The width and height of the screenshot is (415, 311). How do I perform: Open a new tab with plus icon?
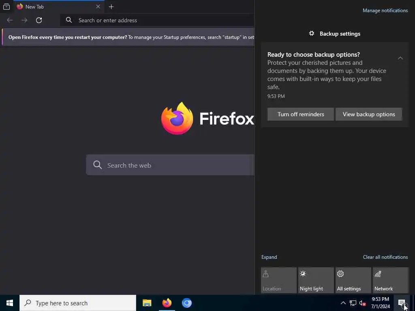[x=111, y=7]
